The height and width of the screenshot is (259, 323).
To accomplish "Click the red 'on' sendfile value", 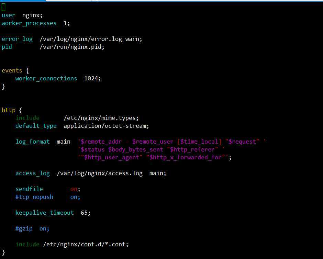I will point(74,189).
